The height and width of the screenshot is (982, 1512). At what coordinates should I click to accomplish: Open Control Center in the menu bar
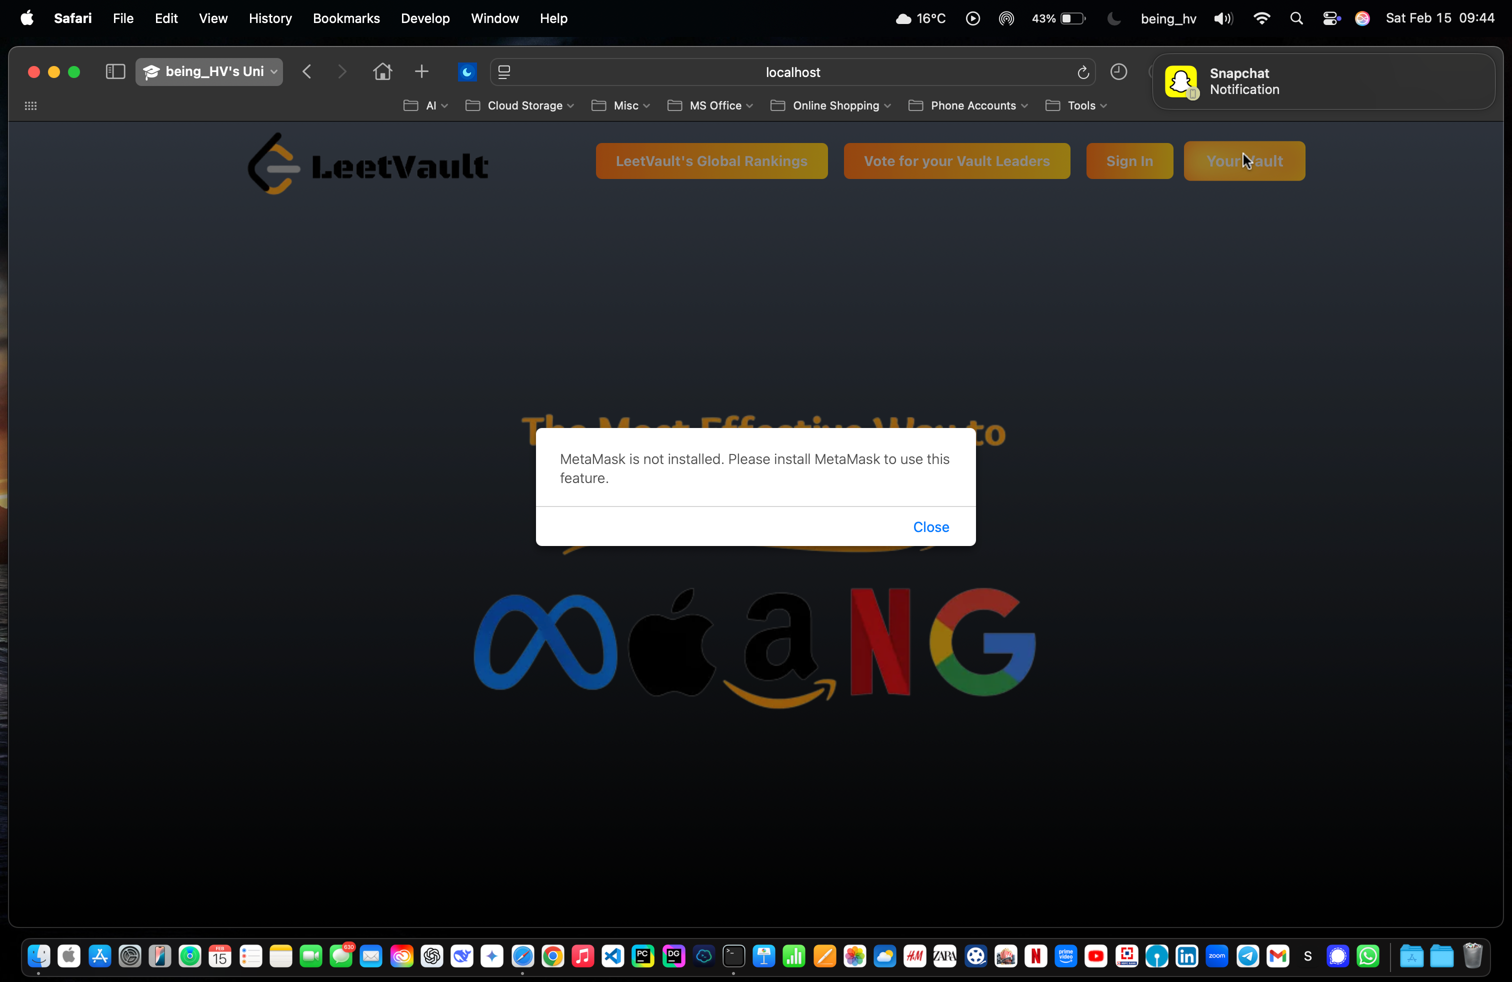click(x=1332, y=18)
